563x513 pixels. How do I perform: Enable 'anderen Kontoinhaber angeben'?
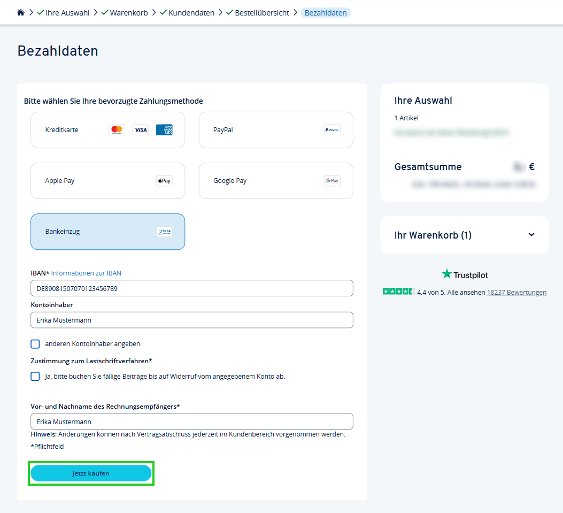tap(35, 344)
